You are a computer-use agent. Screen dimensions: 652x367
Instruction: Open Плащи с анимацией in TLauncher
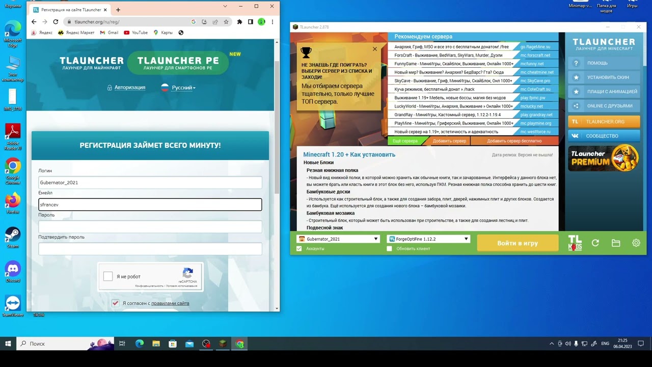(x=604, y=92)
